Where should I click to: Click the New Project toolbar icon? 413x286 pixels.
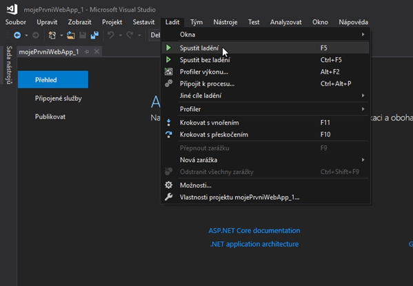(52, 35)
